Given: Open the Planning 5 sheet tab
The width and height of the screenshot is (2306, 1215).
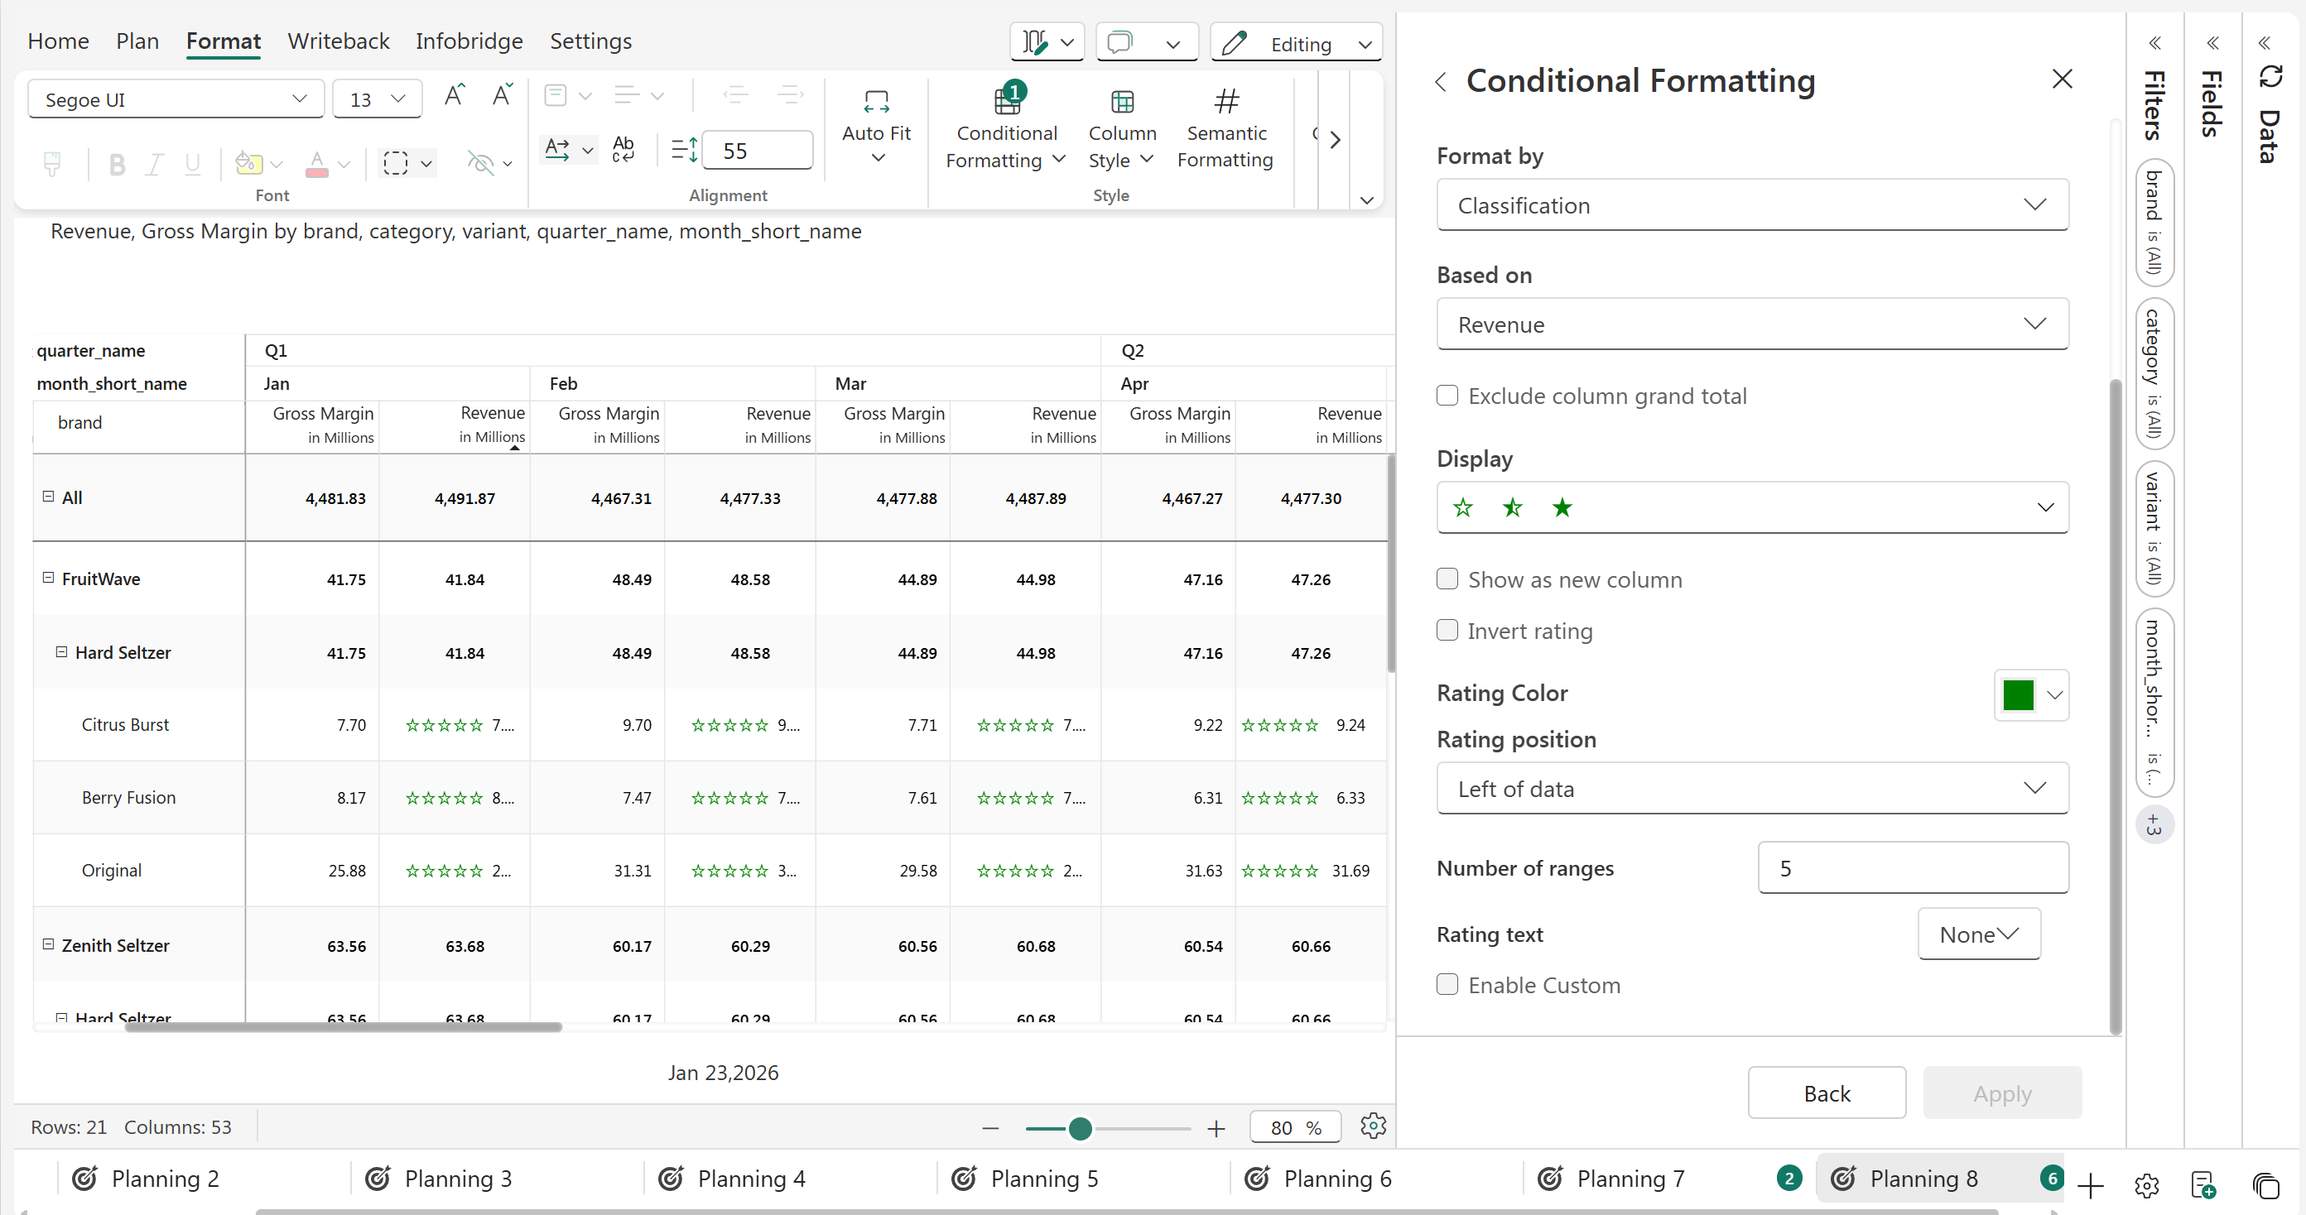Looking at the screenshot, I should 1043,1179.
